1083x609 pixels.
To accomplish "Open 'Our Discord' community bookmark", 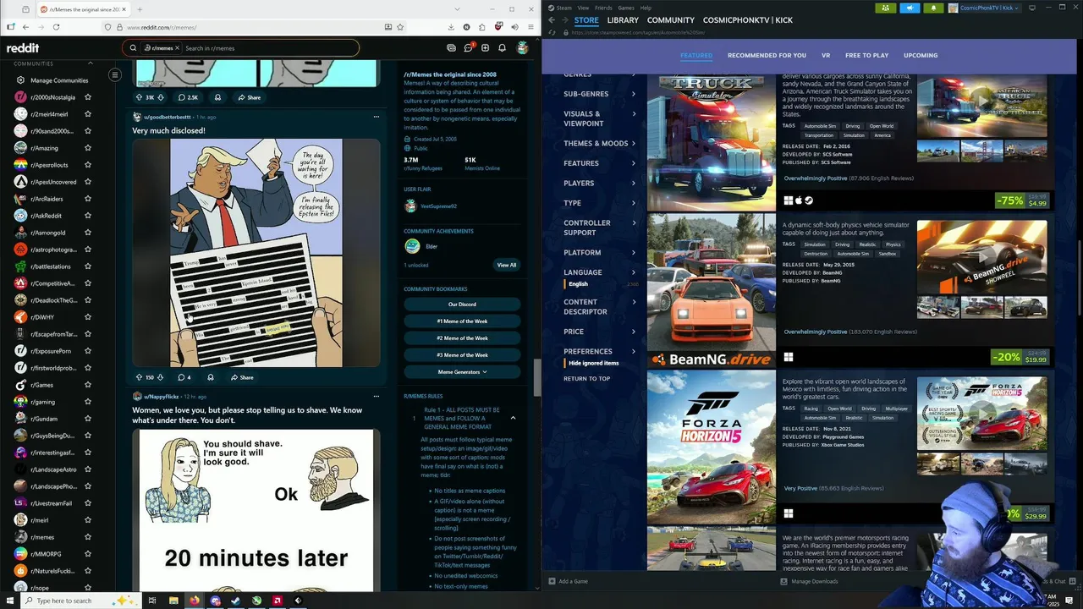I will 462,304.
